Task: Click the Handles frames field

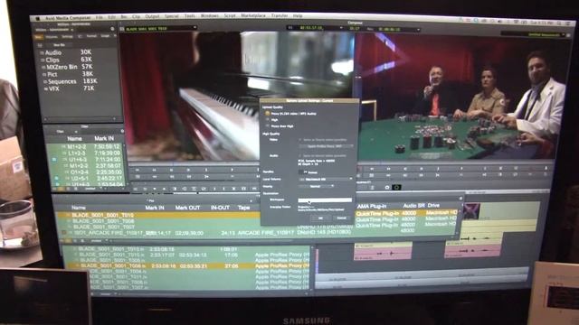Action: 303,172
